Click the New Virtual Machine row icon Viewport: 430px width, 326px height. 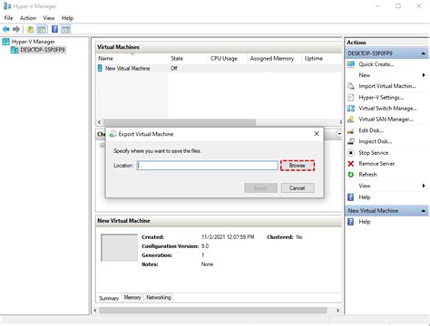(100, 68)
